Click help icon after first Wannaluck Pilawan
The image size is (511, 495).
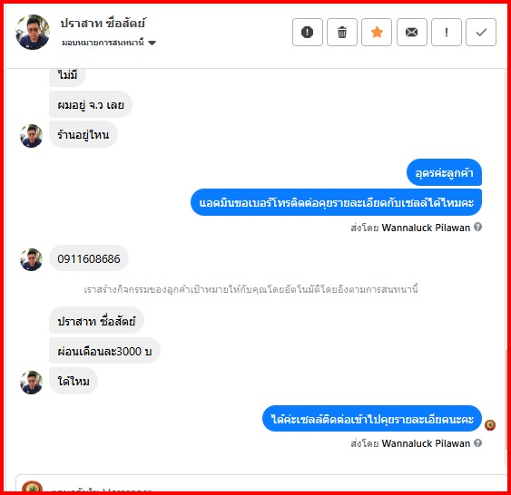click(477, 227)
